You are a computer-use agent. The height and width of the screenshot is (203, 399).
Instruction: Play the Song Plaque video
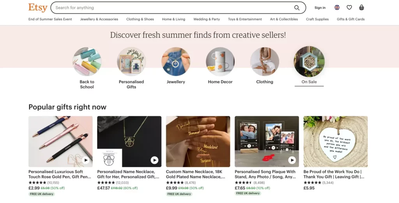point(292,160)
